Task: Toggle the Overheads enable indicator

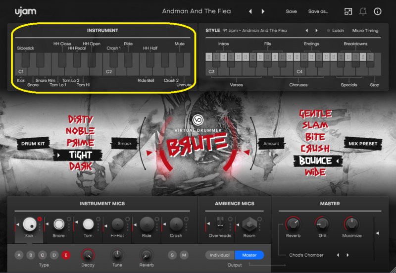Action: (230, 219)
